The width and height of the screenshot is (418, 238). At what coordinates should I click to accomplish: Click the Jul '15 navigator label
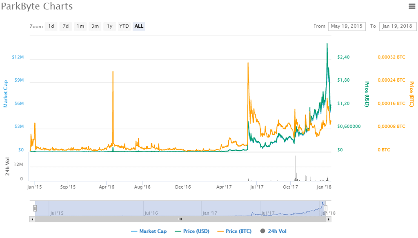(57, 213)
